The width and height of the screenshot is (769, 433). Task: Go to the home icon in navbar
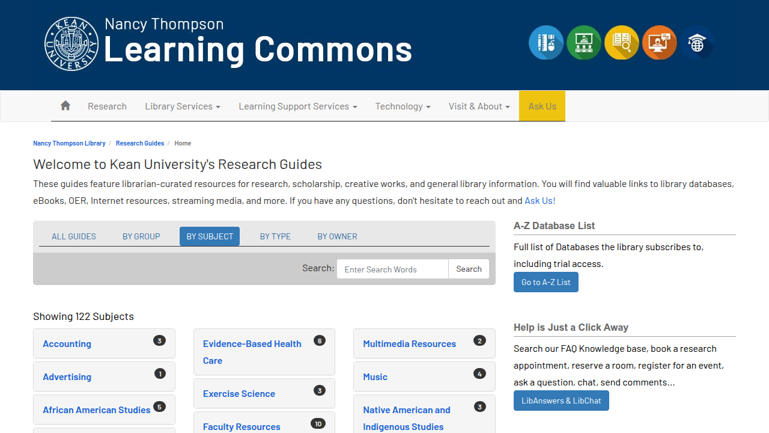point(65,106)
